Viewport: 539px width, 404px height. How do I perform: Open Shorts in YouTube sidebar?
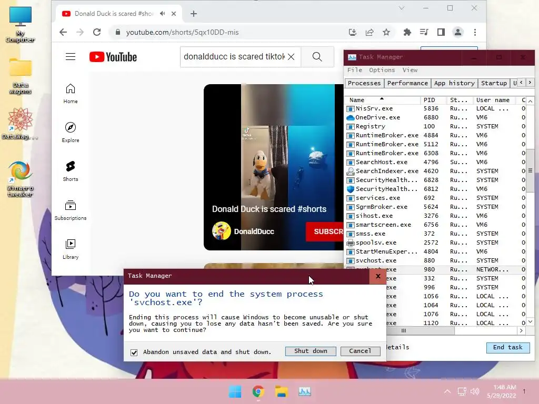point(71,171)
